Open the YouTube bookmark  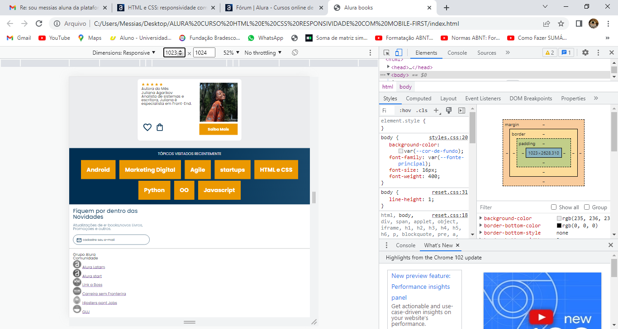[54, 38]
